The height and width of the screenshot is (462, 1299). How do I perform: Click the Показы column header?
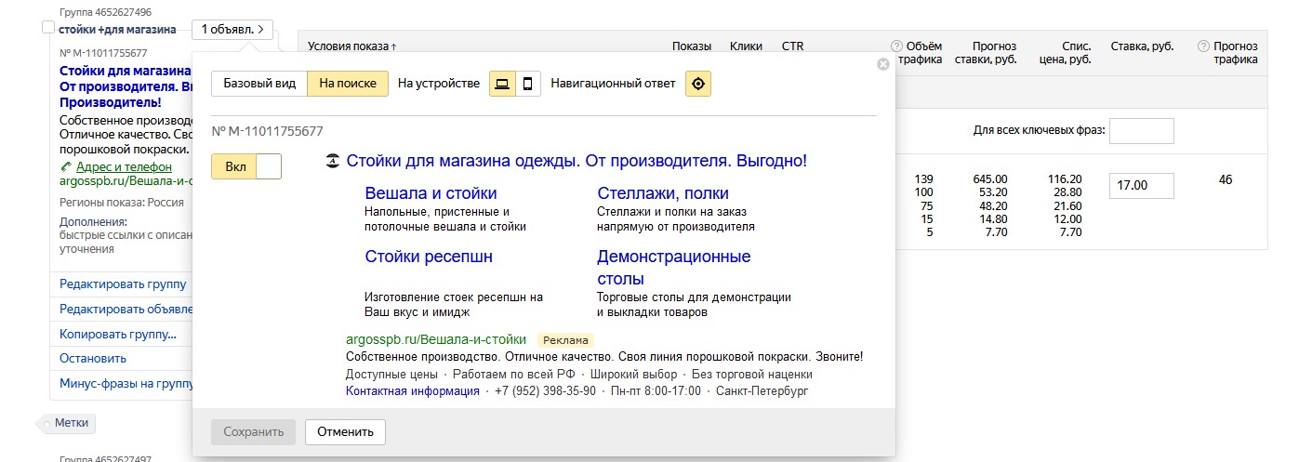(692, 46)
